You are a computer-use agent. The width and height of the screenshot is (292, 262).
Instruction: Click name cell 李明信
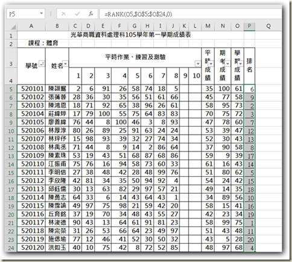tap(57, 173)
